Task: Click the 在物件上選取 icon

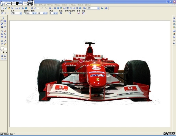Action: (70, 13)
